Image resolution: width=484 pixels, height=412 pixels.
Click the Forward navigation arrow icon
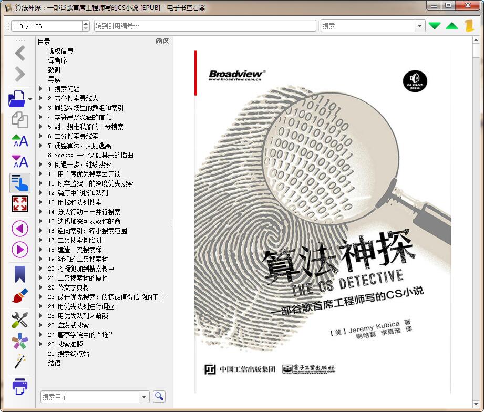[x=20, y=74]
